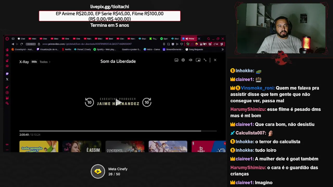Open the 'a Mestre Espadachim' thumbnail
The height and width of the screenshot is (187, 333).
[x=168, y=146]
